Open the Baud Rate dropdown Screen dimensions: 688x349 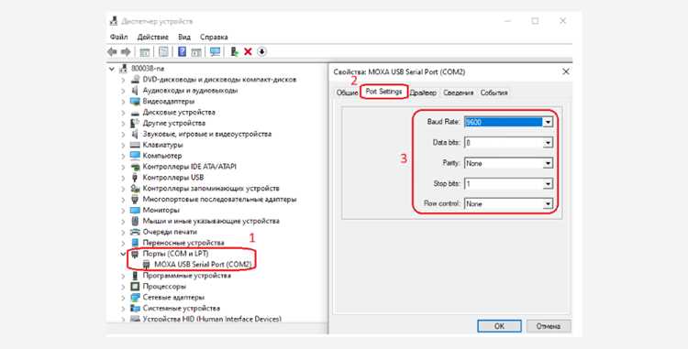(x=548, y=123)
